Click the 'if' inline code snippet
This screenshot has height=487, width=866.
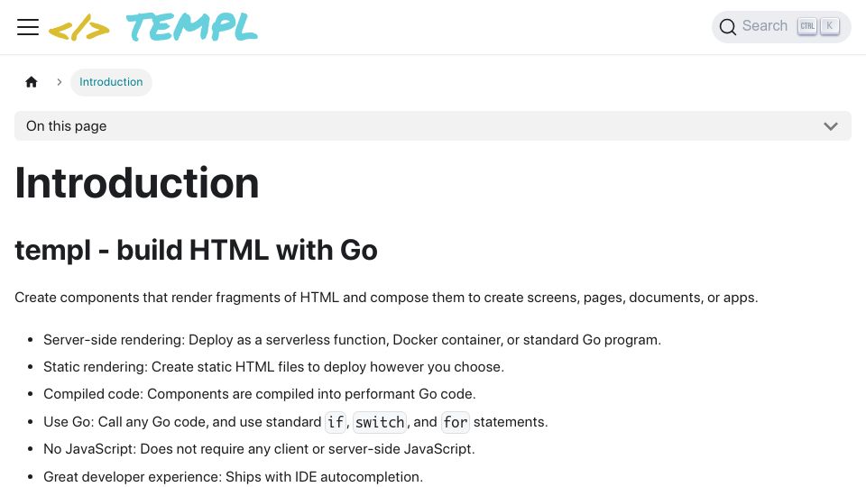tap(336, 422)
